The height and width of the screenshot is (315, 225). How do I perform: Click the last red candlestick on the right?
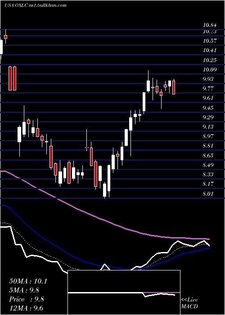174,87
